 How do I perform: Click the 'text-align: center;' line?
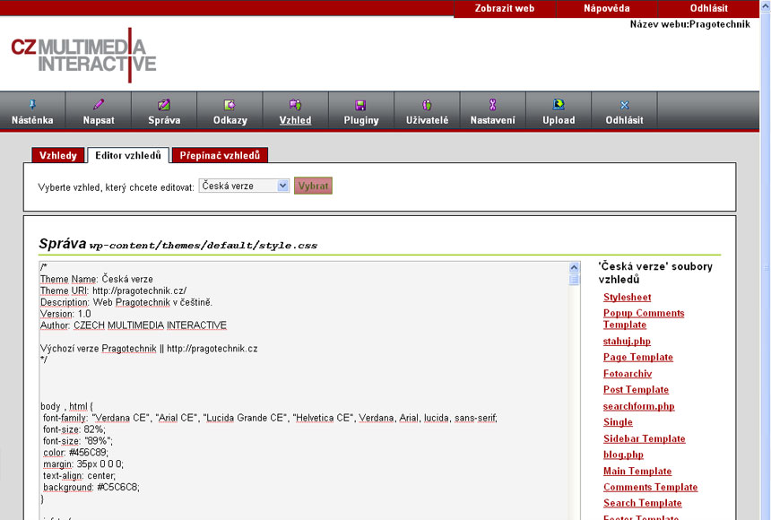79,475
